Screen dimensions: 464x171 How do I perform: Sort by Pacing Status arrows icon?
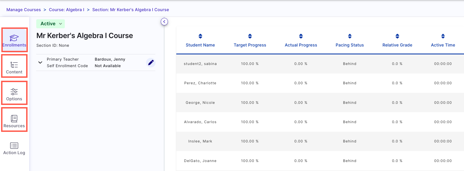[x=350, y=36]
